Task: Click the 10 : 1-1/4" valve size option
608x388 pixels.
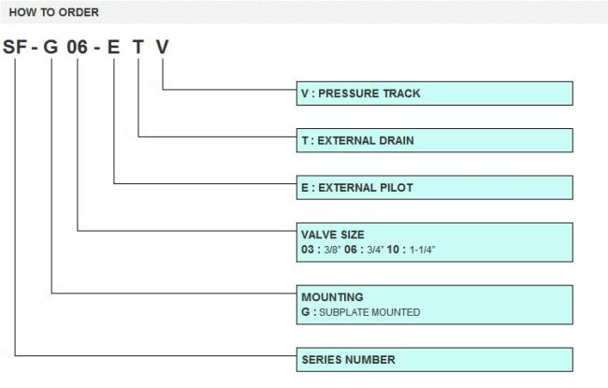Action: 411,250
